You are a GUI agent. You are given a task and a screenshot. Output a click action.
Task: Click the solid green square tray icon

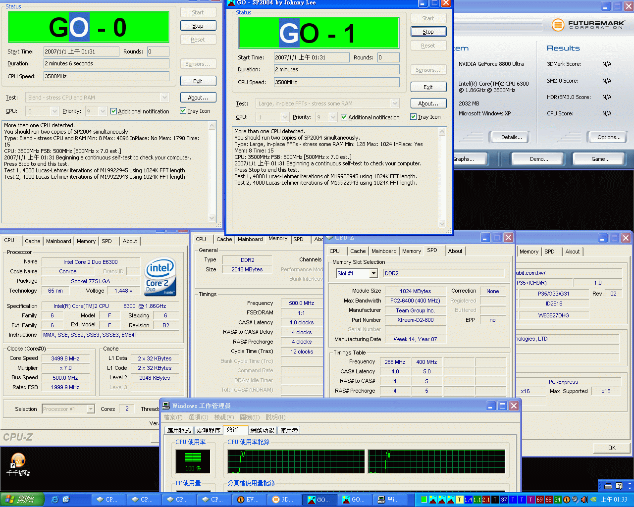pos(423,500)
